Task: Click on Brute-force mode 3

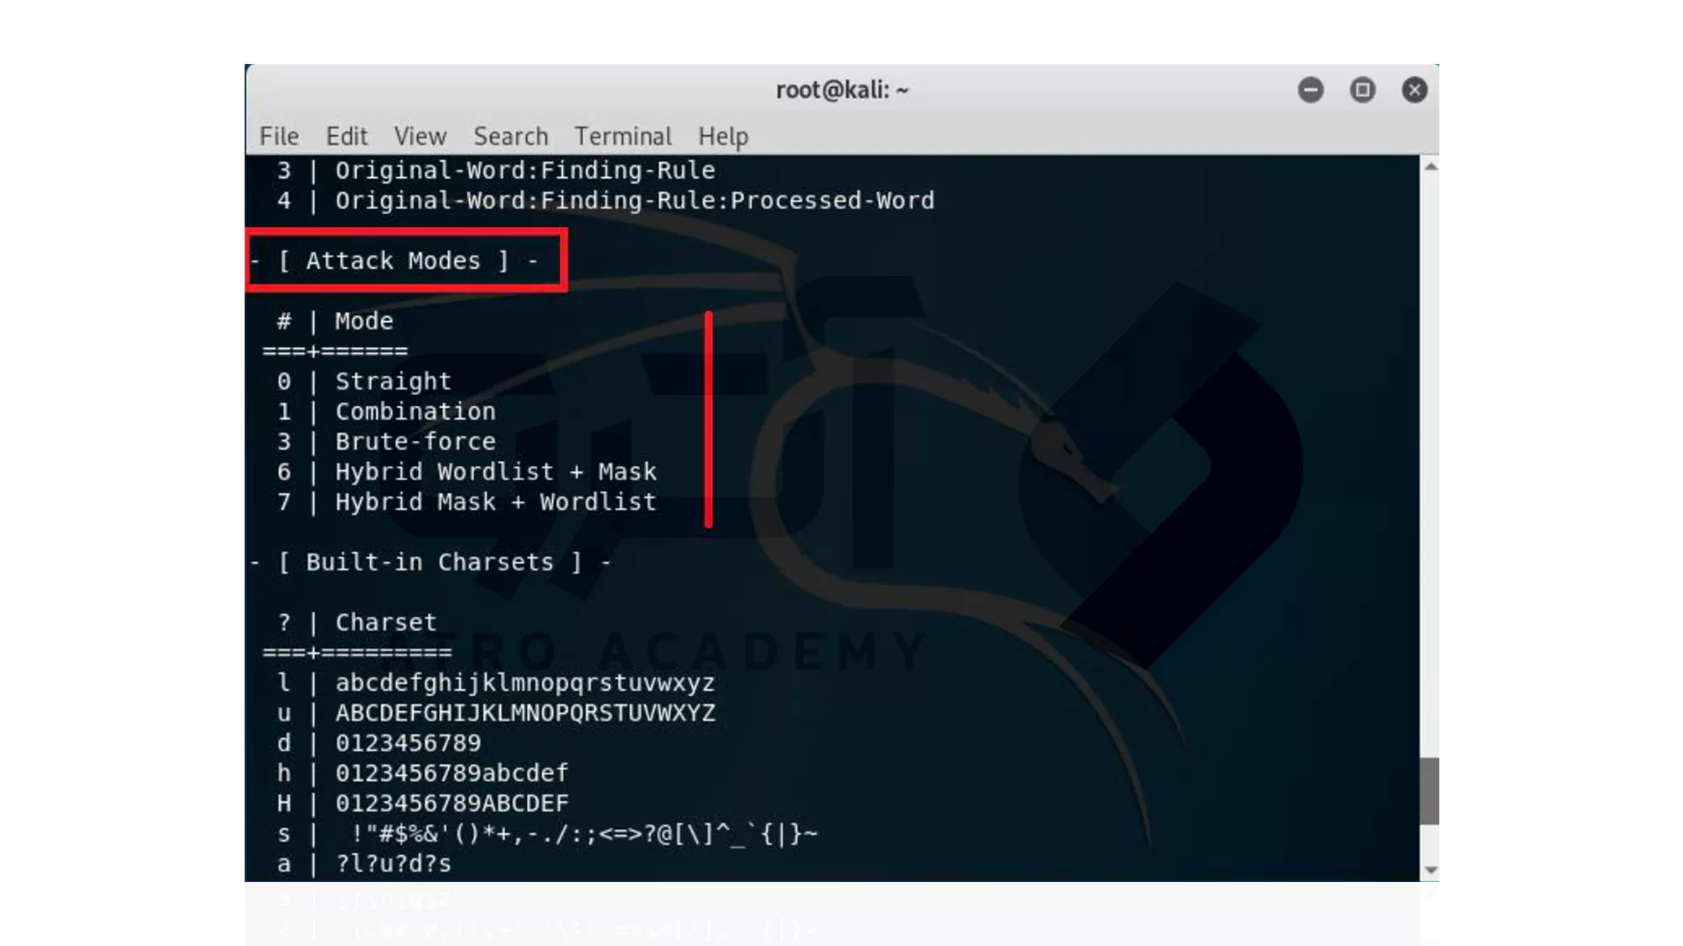Action: pyautogui.click(x=413, y=441)
